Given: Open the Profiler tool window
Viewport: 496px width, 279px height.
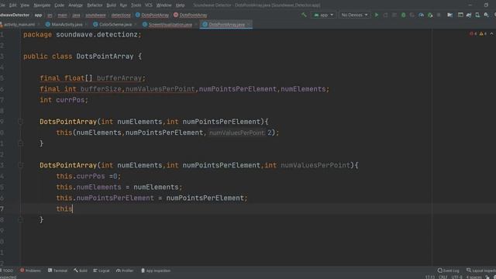Looking at the screenshot, I should pos(125,270).
